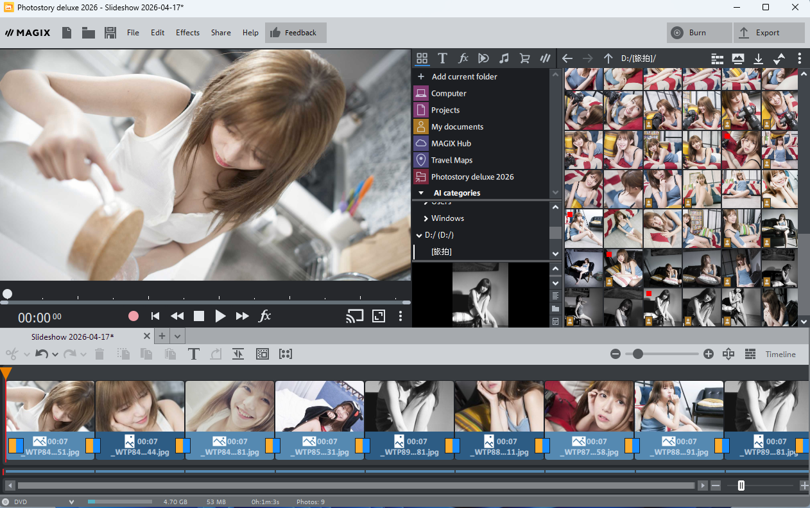Play the slideshow preview

(220, 316)
